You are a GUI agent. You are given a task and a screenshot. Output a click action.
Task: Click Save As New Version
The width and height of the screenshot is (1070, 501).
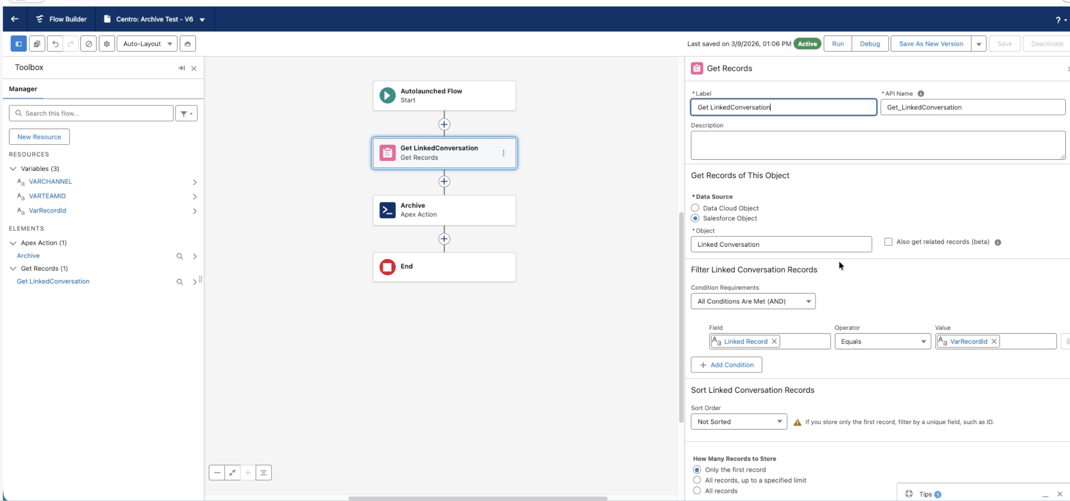pos(931,43)
